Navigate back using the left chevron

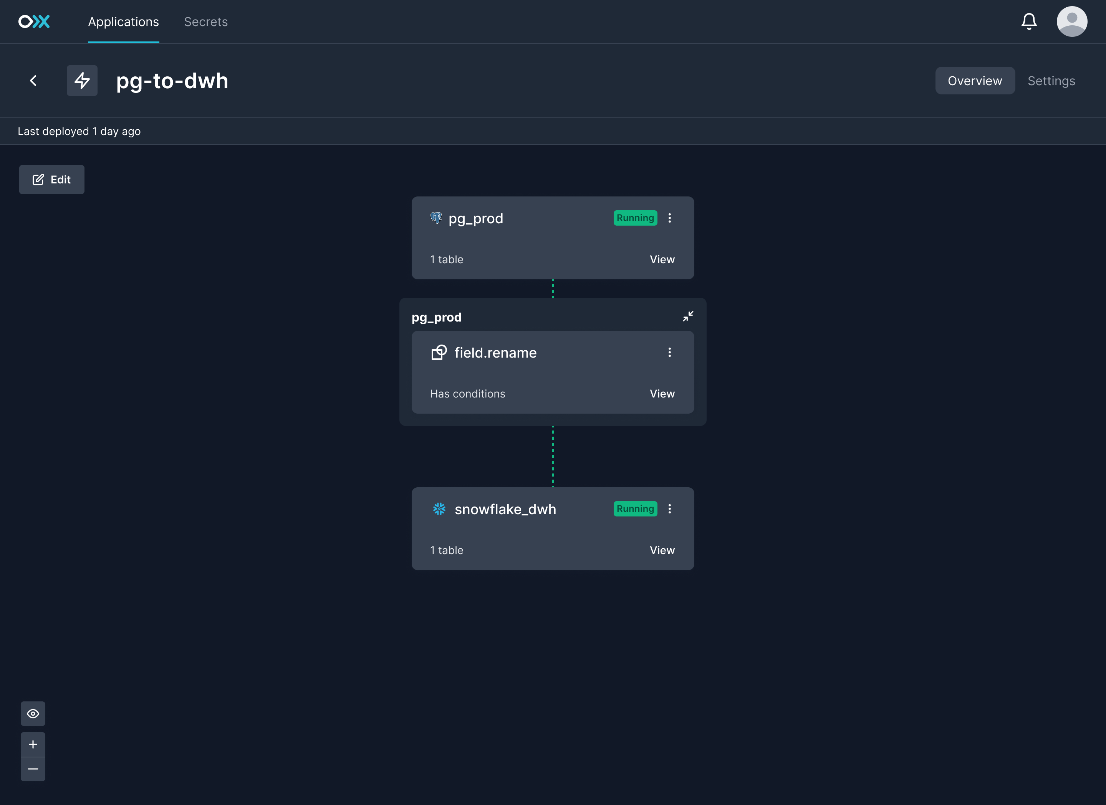[x=33, y=81]
